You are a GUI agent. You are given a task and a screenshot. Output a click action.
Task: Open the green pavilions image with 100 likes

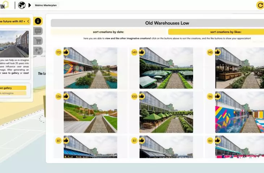[166, 112]
